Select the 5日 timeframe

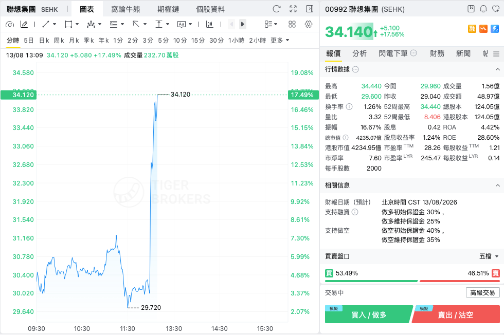pyautogui.click(x=29, y=40)
